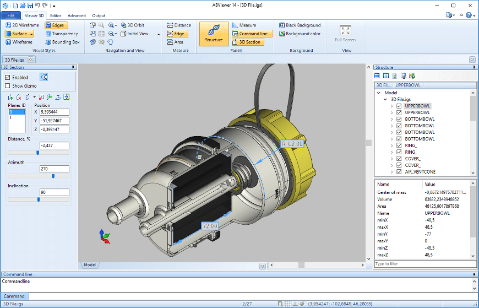
Task: Activate the Distance measure tool
Action: coord(179,25)
